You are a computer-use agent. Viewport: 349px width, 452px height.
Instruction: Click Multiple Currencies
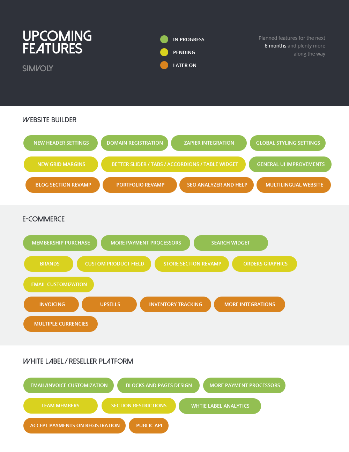(61, 324)
